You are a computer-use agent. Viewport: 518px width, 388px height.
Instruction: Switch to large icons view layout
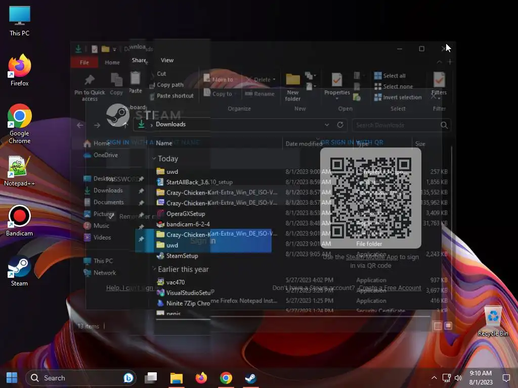pyautogui.click(x=448, y=326)
